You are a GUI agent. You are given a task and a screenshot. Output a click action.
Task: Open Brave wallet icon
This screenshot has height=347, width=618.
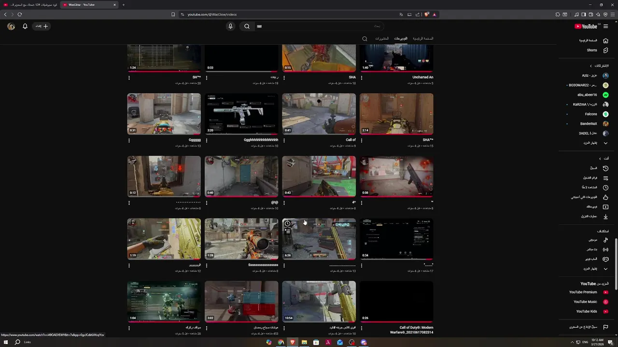590,14
